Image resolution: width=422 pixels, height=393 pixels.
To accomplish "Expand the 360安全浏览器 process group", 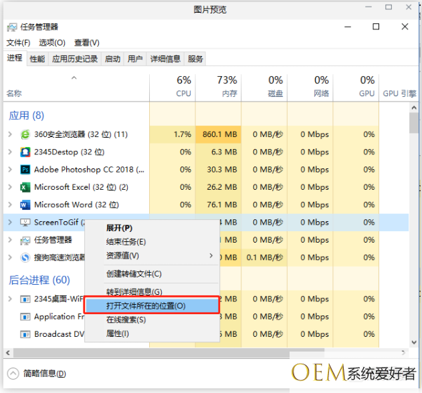I will 10,134.
